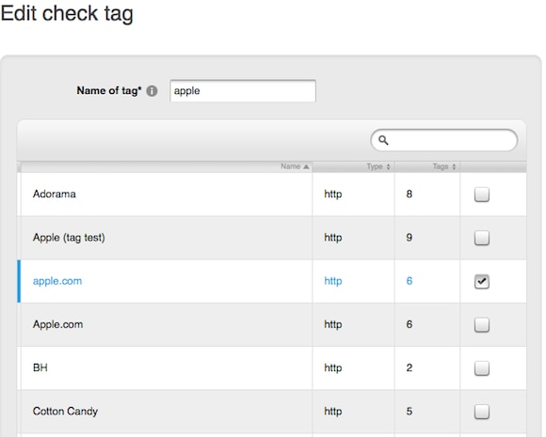Click the tag count 9 for Apple (tag test)
The image size is (546, 437).
click(x=409, y=238)
